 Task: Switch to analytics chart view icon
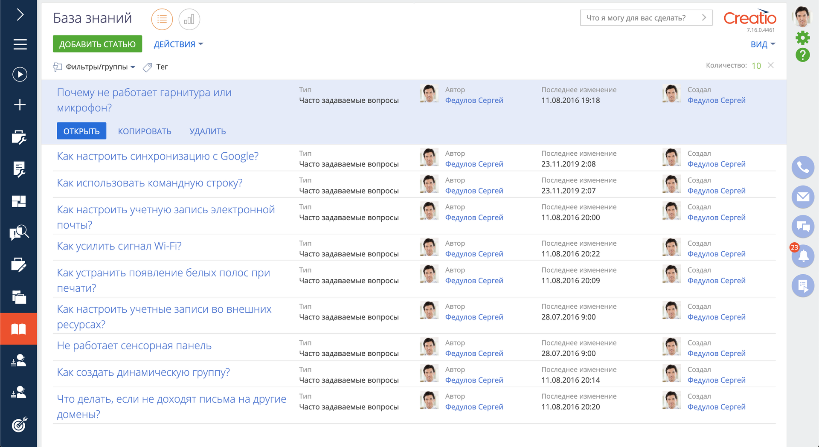[189, 20]
